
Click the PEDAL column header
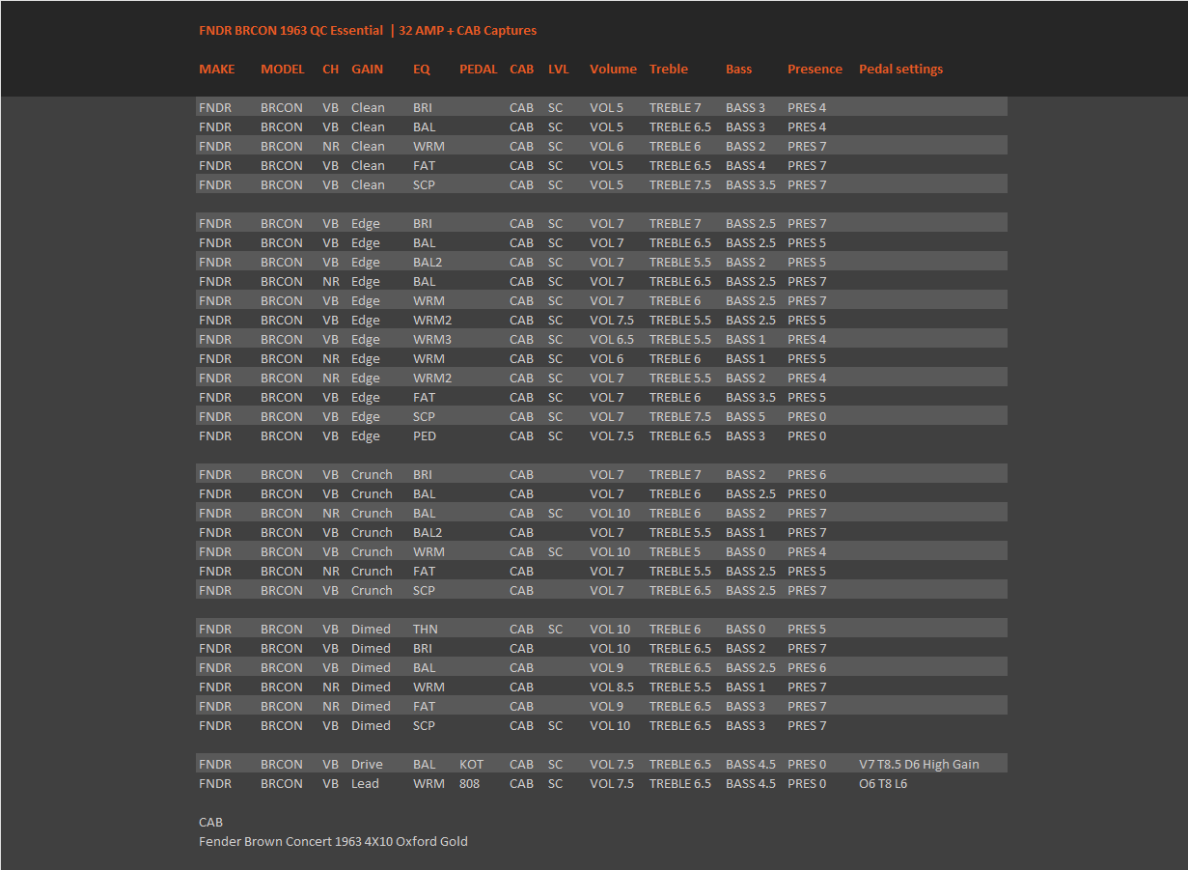coord(479,69)
